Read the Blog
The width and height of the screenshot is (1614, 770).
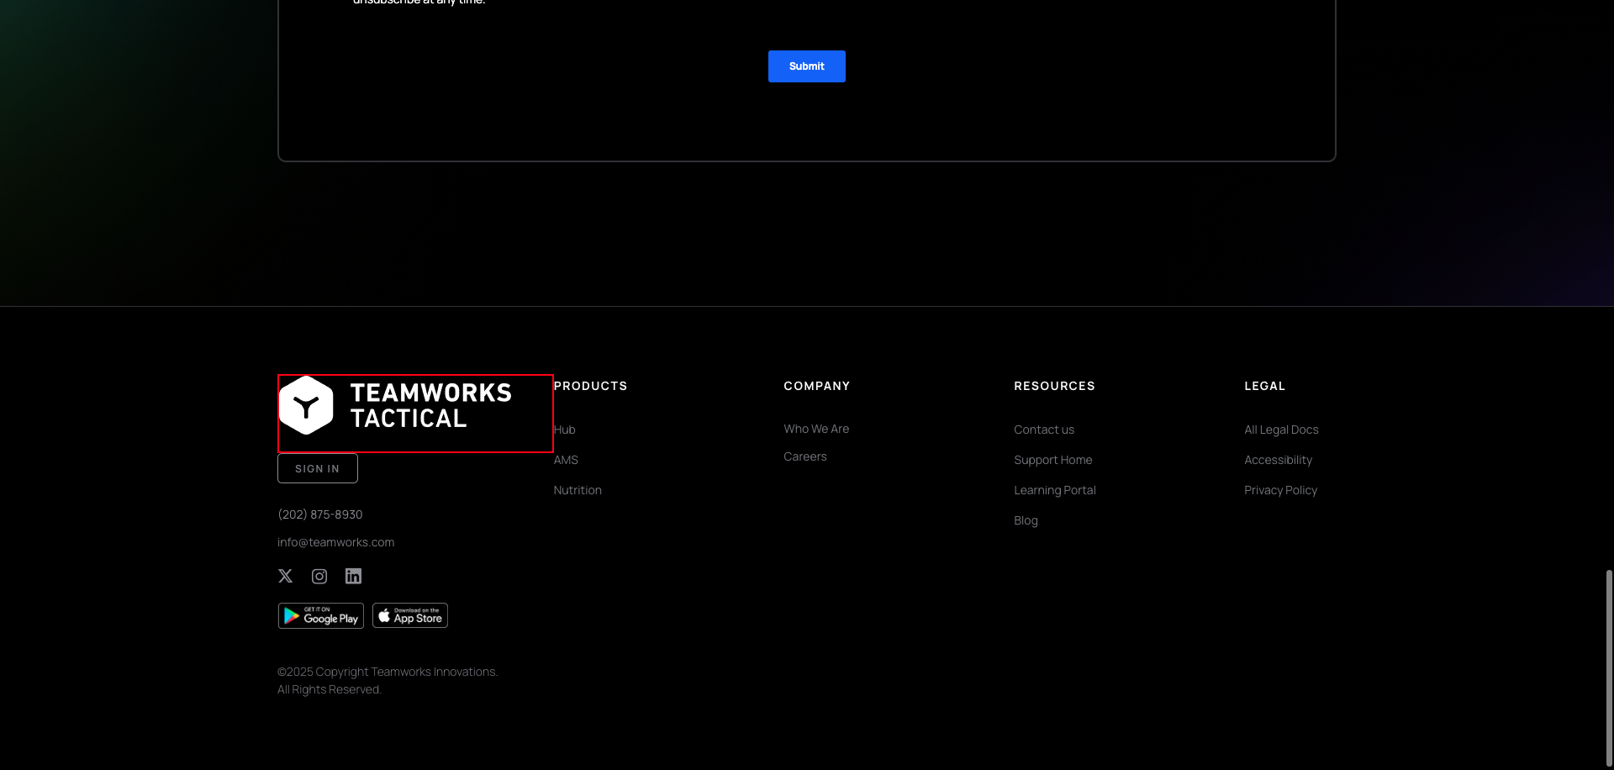(x=1026, y=520)
